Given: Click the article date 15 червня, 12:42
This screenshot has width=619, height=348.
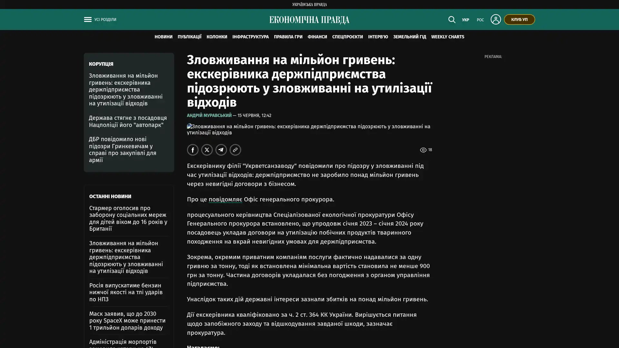Looking at the screenshot, I should (x=254, y=115).
